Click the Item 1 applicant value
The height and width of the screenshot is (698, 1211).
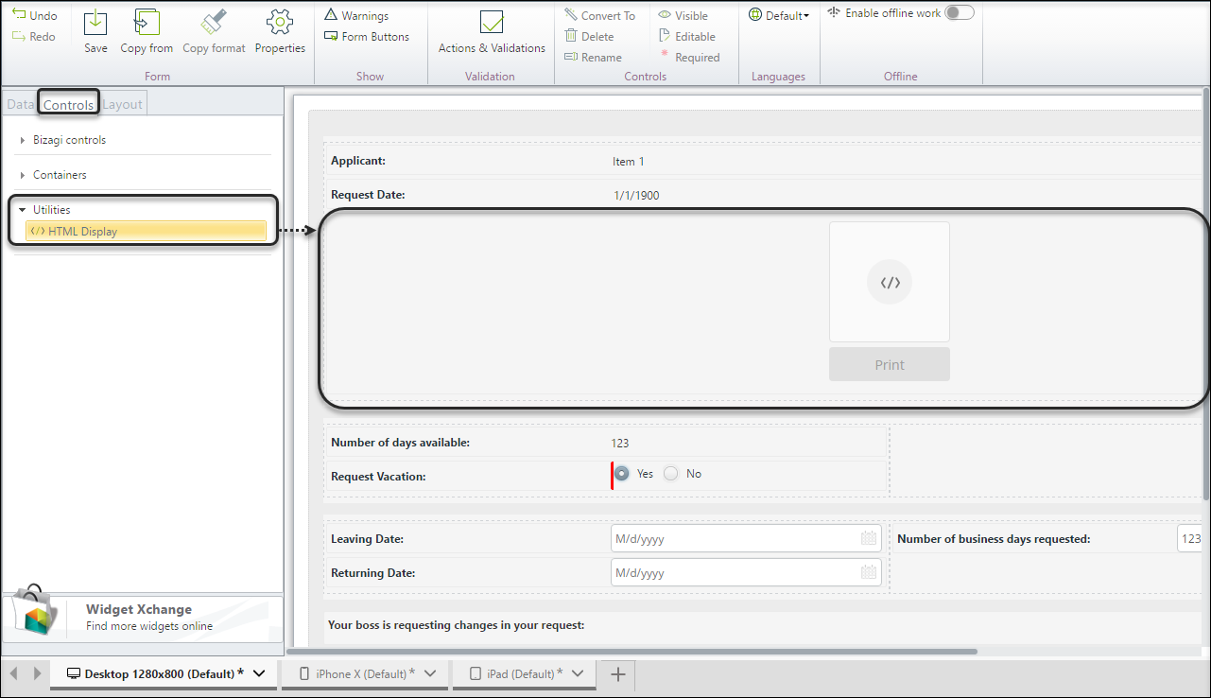(628, 162)
